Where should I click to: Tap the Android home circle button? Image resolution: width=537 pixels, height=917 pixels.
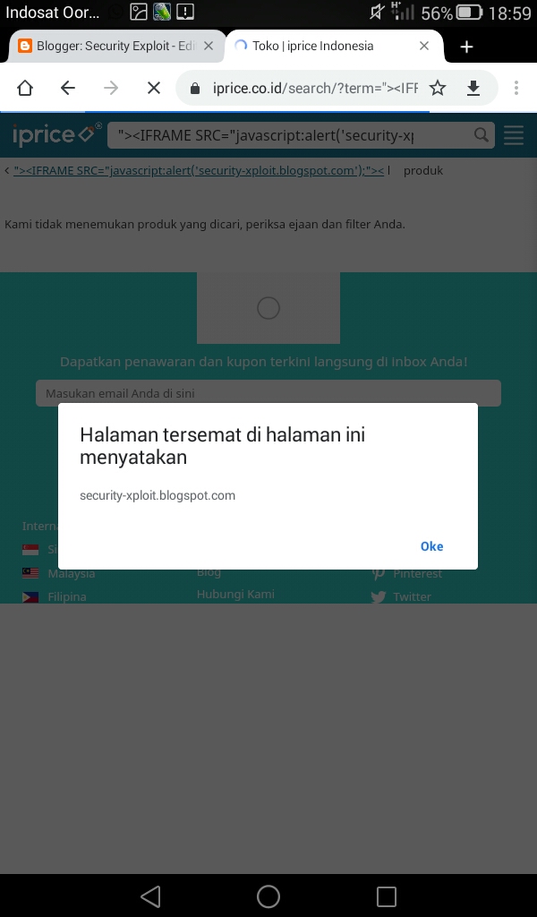(268, 896)
